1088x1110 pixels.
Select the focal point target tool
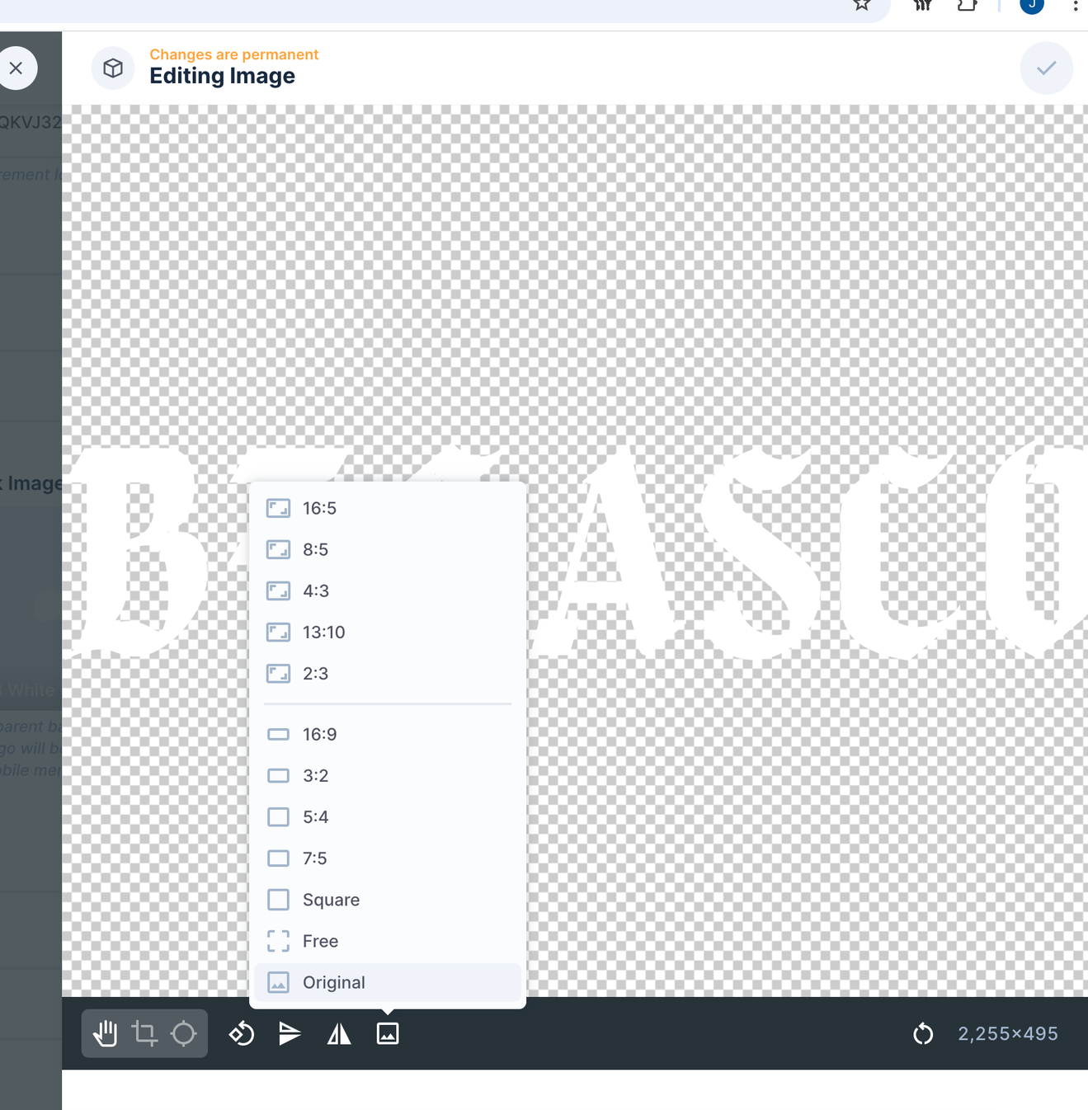pyautogui.click(x=183, y=1033)
